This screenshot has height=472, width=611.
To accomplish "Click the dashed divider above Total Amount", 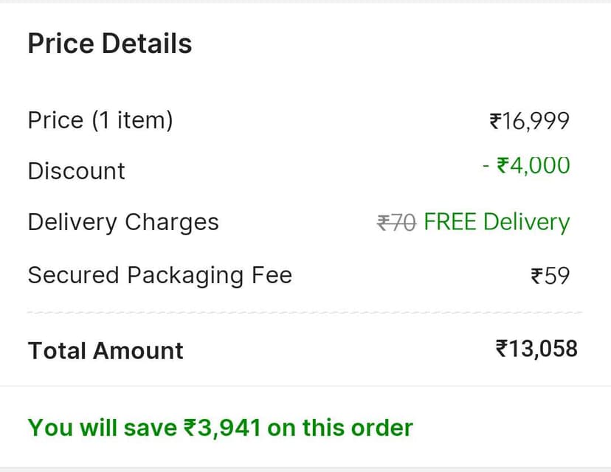I will [x=304, y=313].
